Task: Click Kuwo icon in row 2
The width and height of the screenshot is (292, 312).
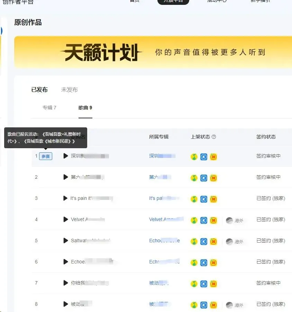Action: click(x=213, y=178)
